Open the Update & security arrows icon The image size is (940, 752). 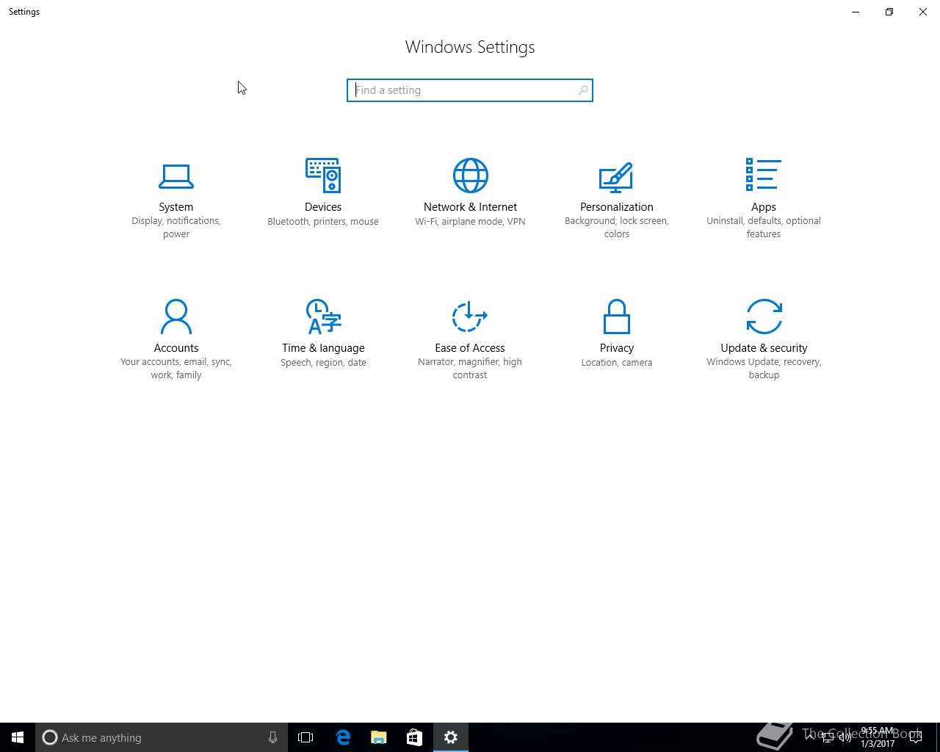(x=764, y=317)
